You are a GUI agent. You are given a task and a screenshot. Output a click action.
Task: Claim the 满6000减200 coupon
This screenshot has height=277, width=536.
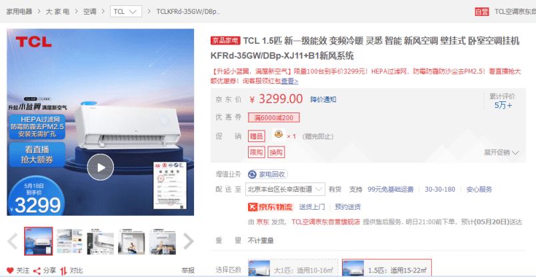coord(274,118)
